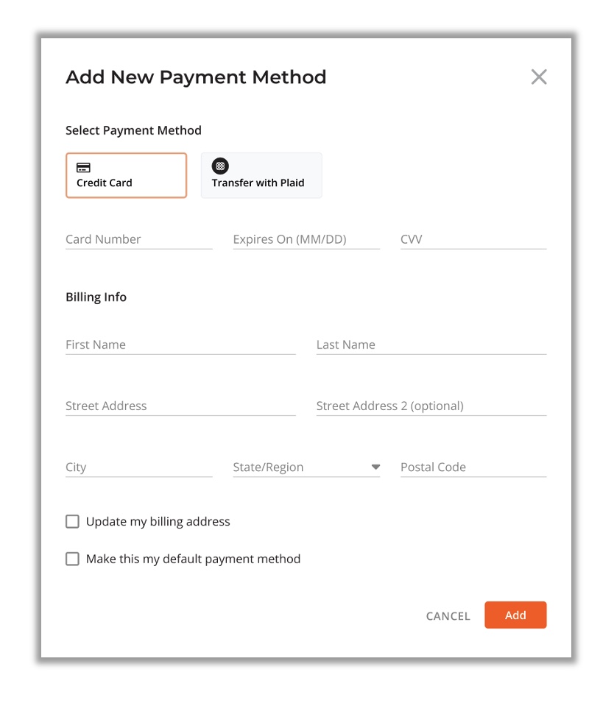Enable Make this my default payment method
The height and width of the screenshot is (717, 614).
tap(72, 559)
